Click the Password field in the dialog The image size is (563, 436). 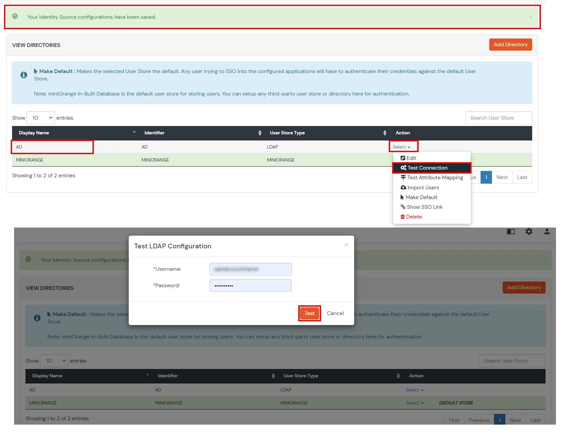(x=251, y=286)
